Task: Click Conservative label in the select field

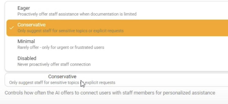Action: point(62,76)
